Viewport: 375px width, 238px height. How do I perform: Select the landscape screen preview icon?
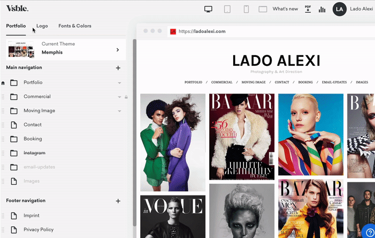coord(262,9)
